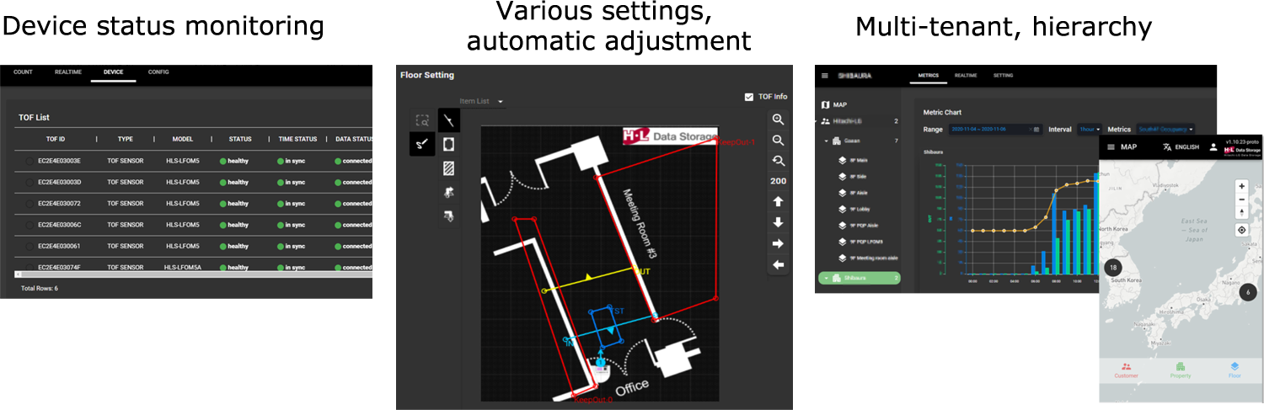Viewport: 1264px width, 410px height.
Task: Open the REALTIME tab in SHIBAURA dashboard
Action: coord(966,76)
